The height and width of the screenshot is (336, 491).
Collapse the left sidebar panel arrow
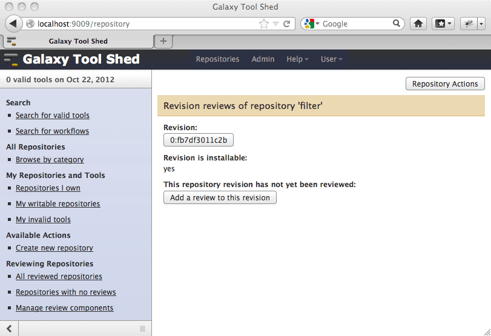coord(9,329)
